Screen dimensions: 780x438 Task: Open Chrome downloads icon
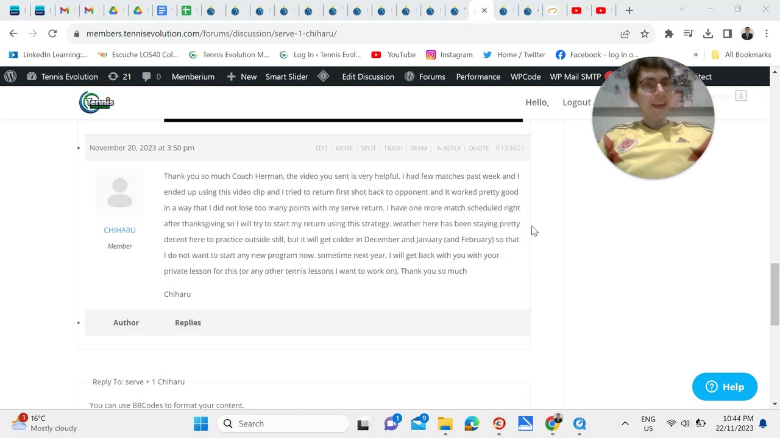tap(707, 33)
